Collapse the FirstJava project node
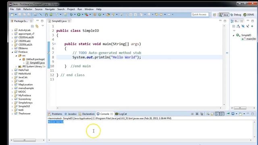 (x=12, y=52)
